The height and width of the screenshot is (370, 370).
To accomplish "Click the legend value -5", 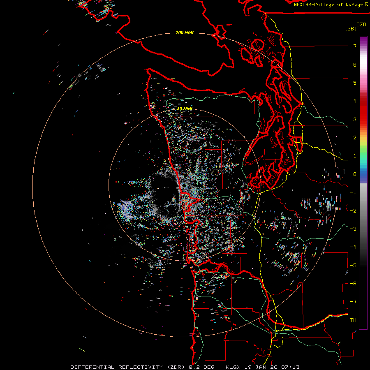I will [353, 266].
